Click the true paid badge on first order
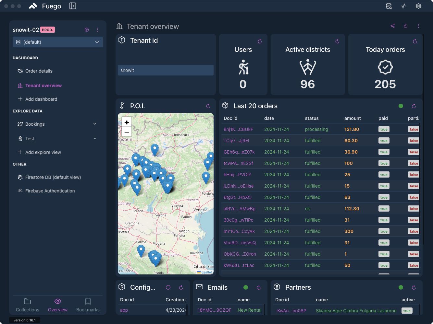Image resolution: width=433 pixels, height=324 pixels. (384, 129)
